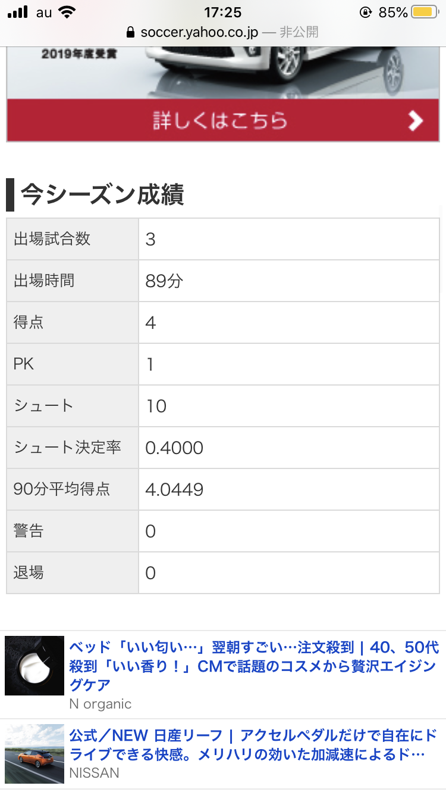Screen dimensions: 446x795
Task: Open the ベッド「いい匂い…」ad headline link
Action: point(255,665)
